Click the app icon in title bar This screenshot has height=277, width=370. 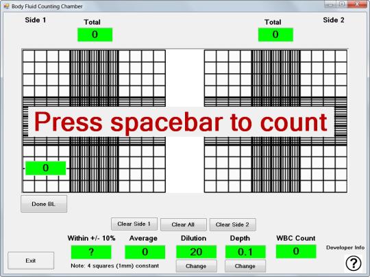click(6, 6)
